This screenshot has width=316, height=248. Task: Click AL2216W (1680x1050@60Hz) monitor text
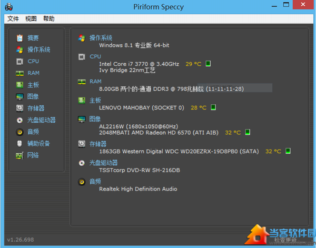tap(139, 126)
